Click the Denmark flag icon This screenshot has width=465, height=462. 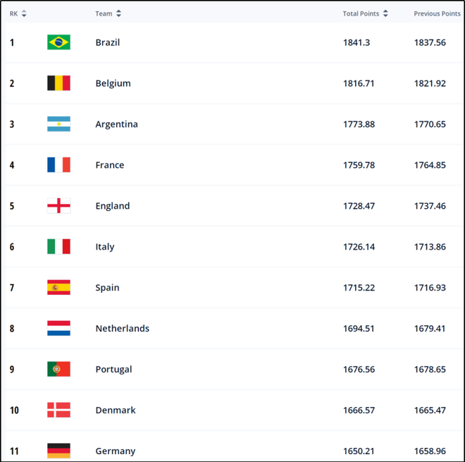[x=58, y=410]
